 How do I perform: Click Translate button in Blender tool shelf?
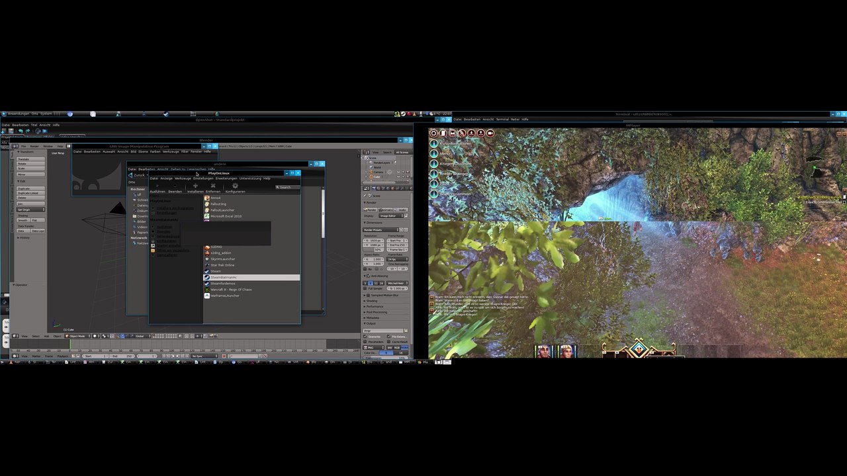[31, 159]
